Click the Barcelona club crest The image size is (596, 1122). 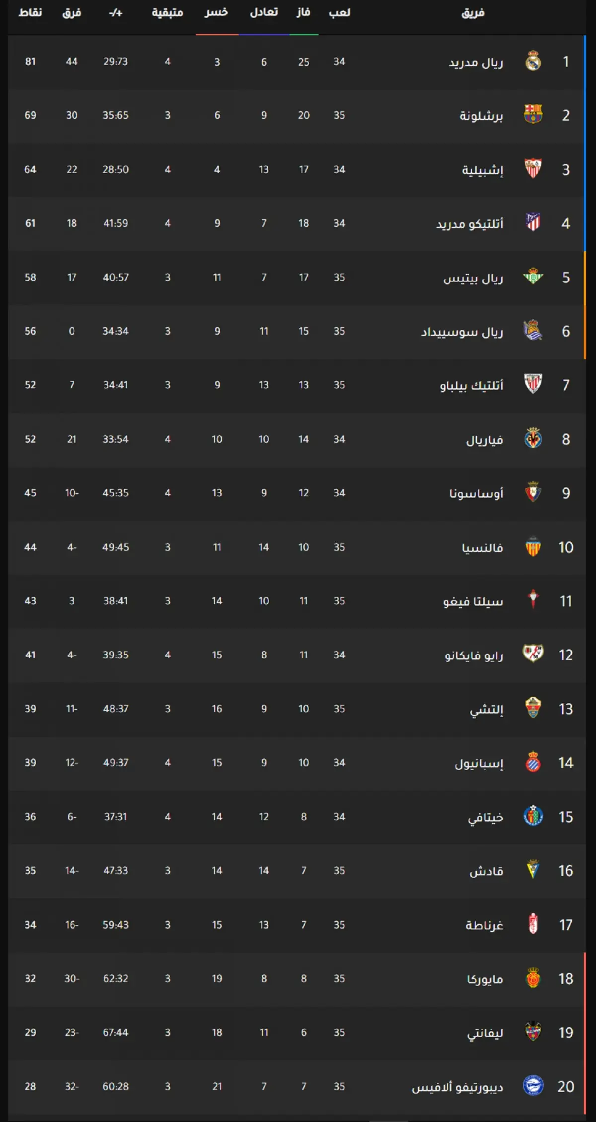tap(533, 115)
